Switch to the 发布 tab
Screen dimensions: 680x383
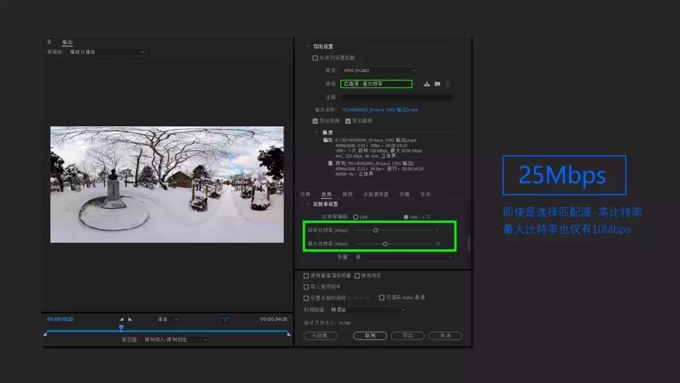coord(426,194)
